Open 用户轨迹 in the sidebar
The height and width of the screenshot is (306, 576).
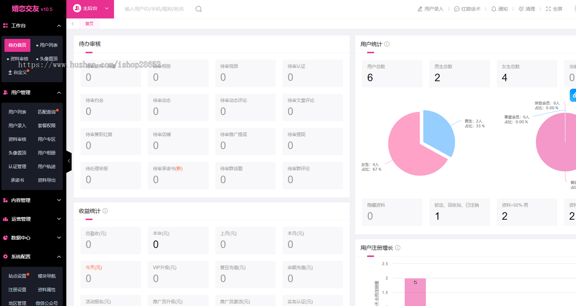(x=47, y=167)
